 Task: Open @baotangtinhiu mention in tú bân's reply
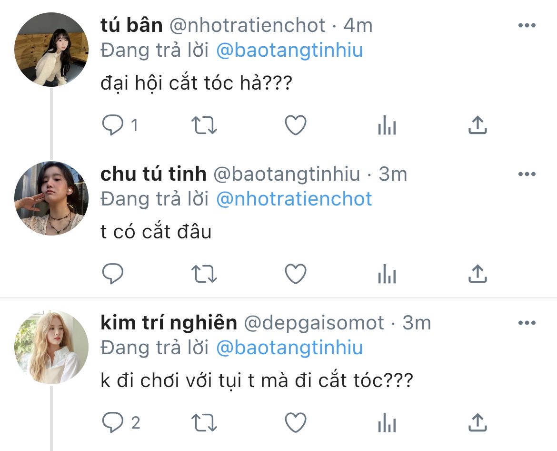(x=289, y=50)
